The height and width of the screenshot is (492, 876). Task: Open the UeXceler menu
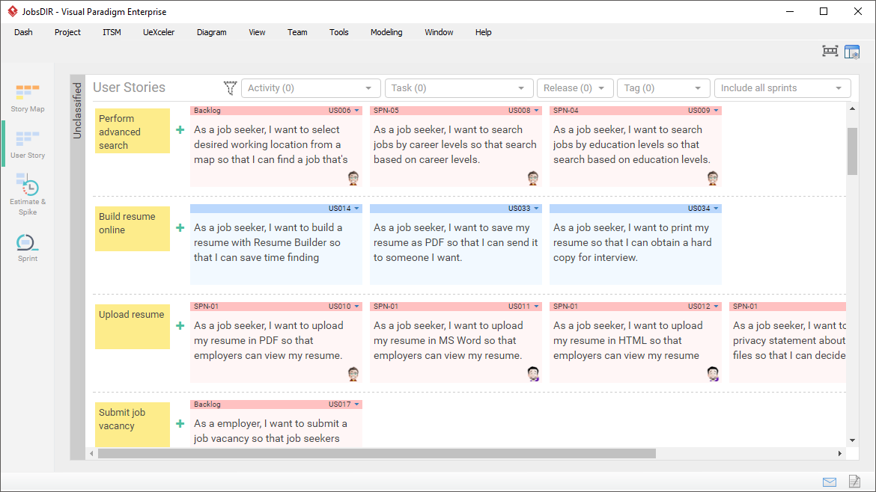(x=158, y=32)
